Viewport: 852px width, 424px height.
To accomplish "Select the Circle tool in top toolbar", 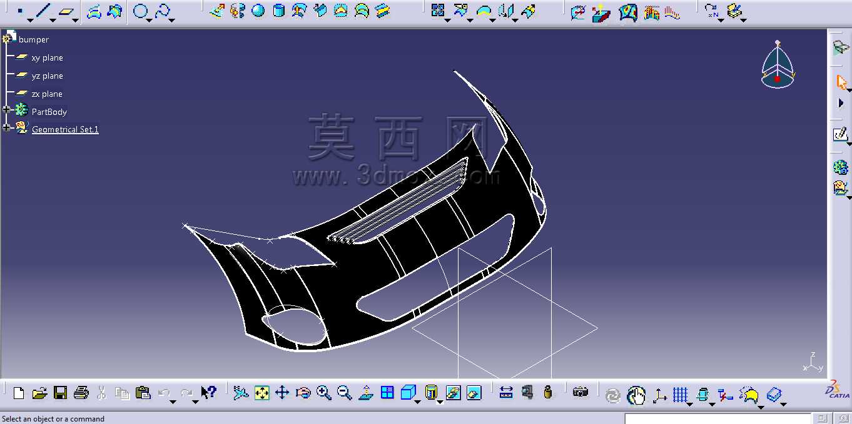I will coord(141,11).
